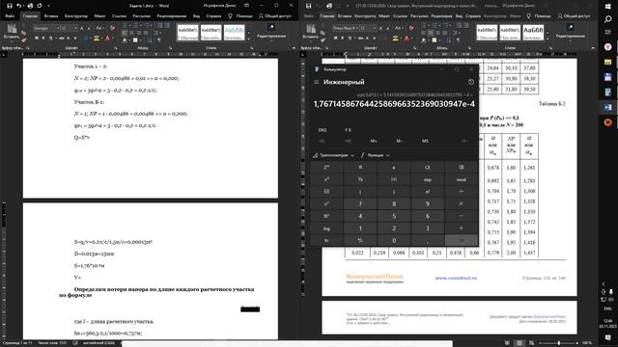Expand Функция dropdown in calculator

[x=376, y=155]
